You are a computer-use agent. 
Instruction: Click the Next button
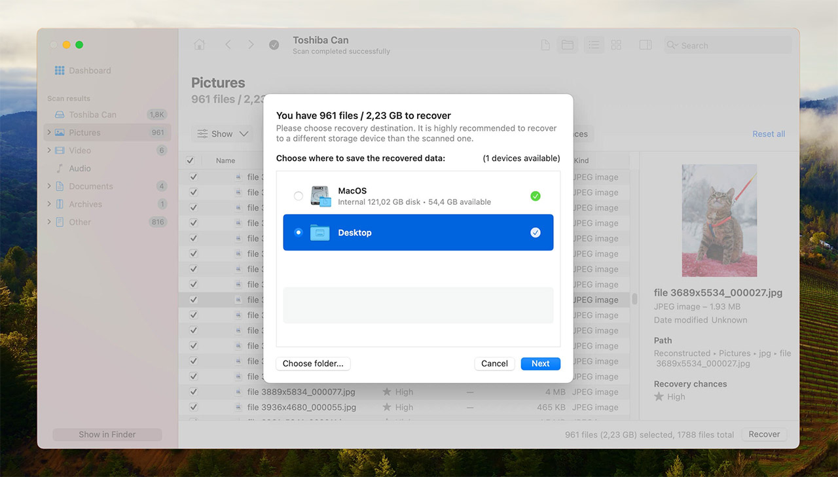[x=540, y=364]
